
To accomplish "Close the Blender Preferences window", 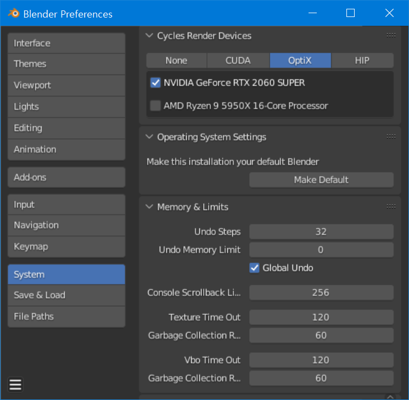I will [x=389, y=13].
